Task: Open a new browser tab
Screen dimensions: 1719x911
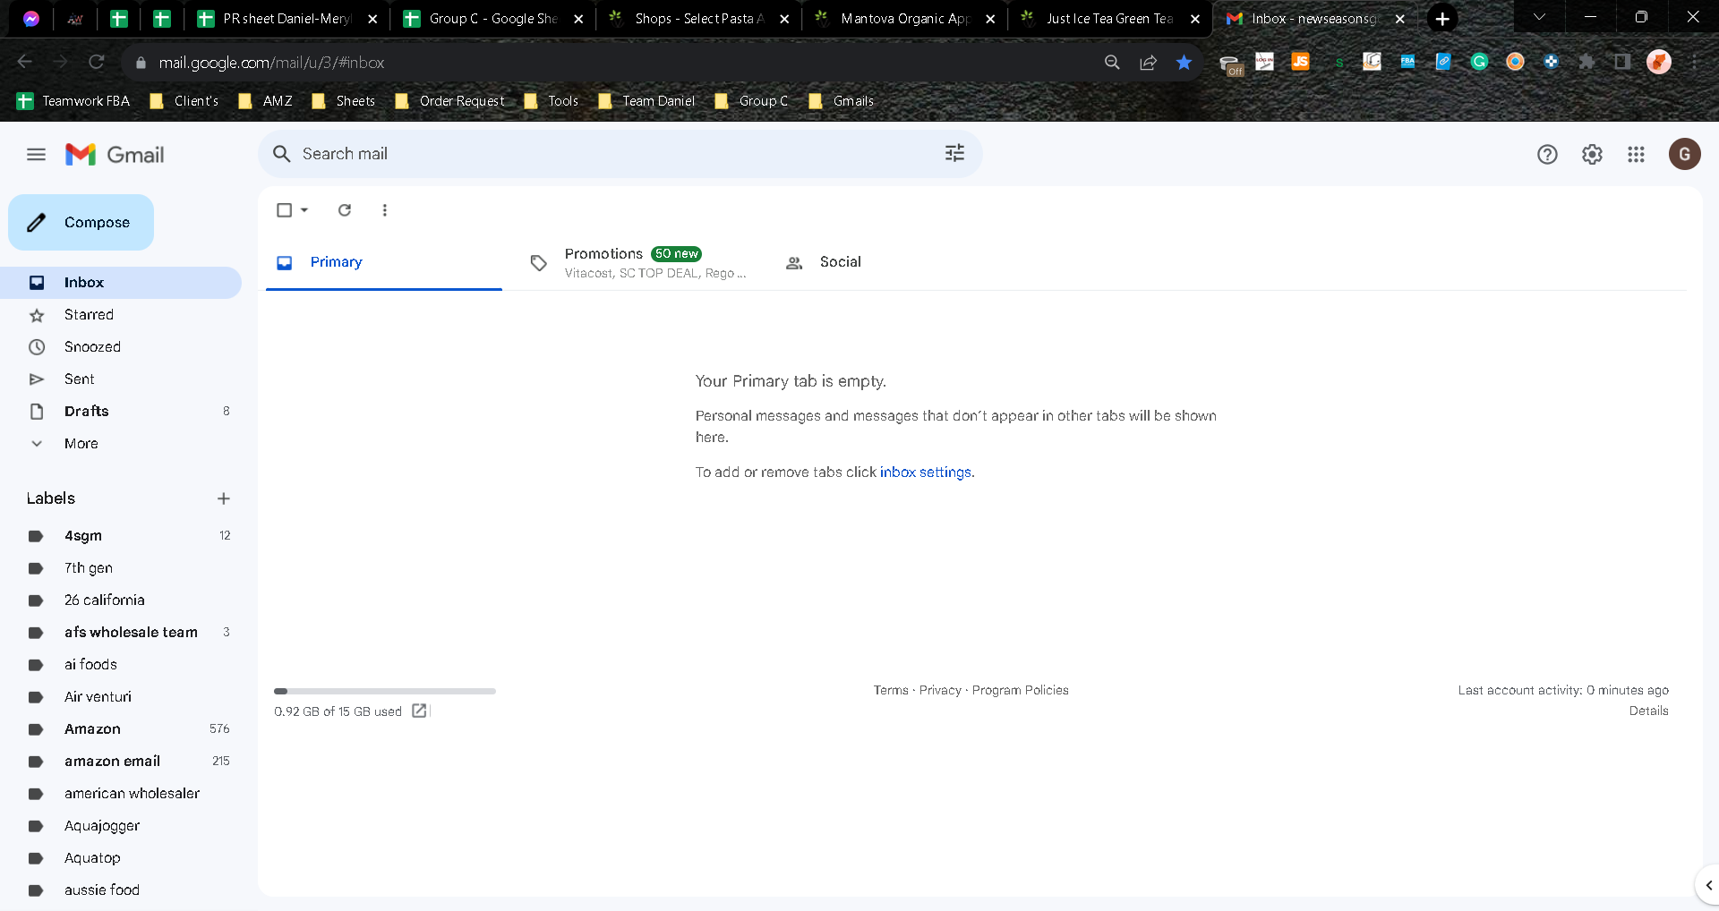Action: point(1442,19)
